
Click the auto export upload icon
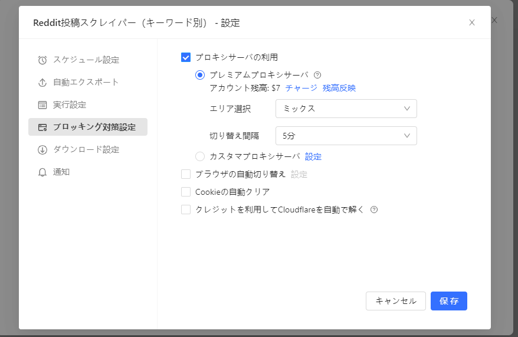pyautogui.click(x=42, y=83)
